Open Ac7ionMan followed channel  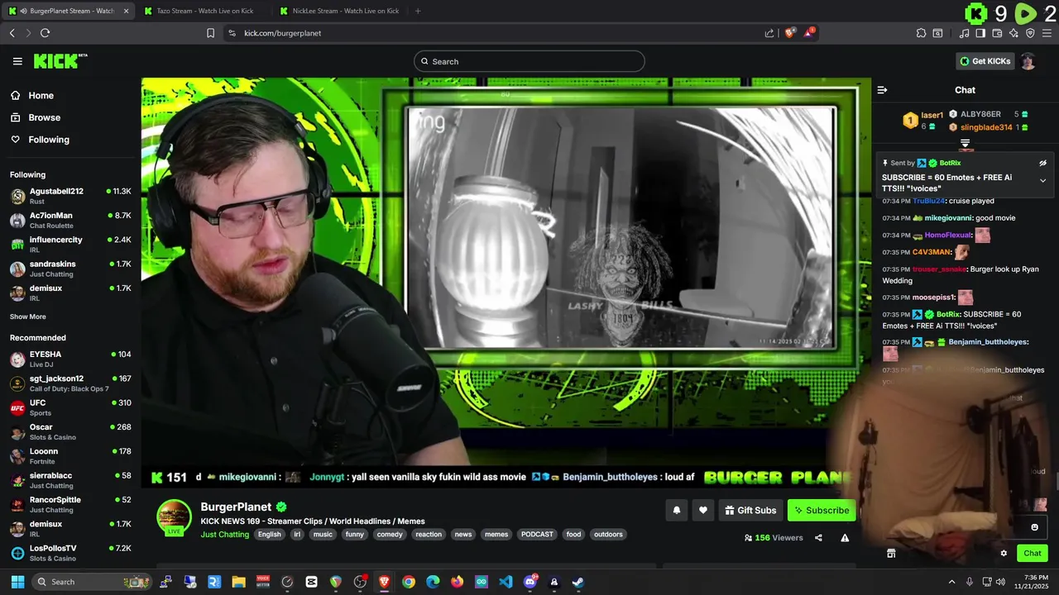coord(70,220)
